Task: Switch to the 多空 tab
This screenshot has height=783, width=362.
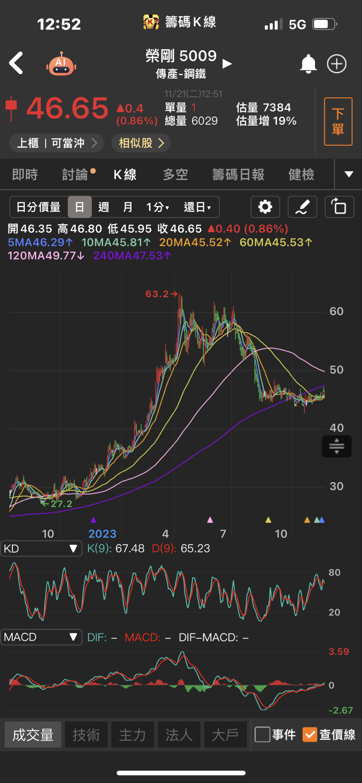Action: coord(175,175)
